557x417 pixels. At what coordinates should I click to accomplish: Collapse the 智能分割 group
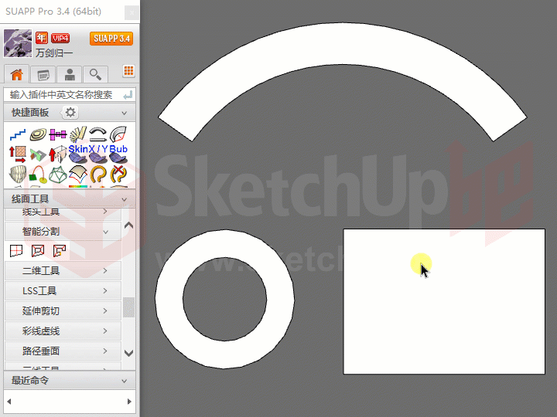(x=63, y=232)
